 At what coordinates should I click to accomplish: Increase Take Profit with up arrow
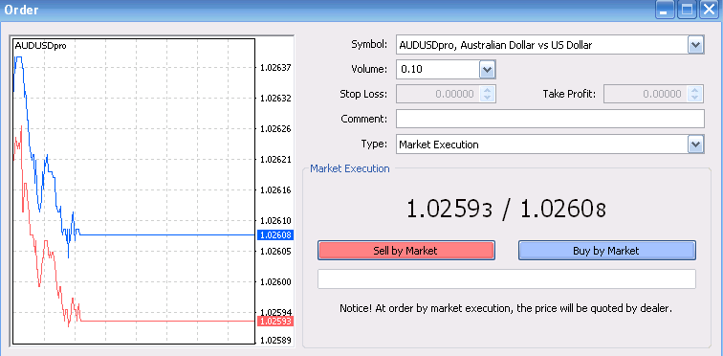click(695, 90)
